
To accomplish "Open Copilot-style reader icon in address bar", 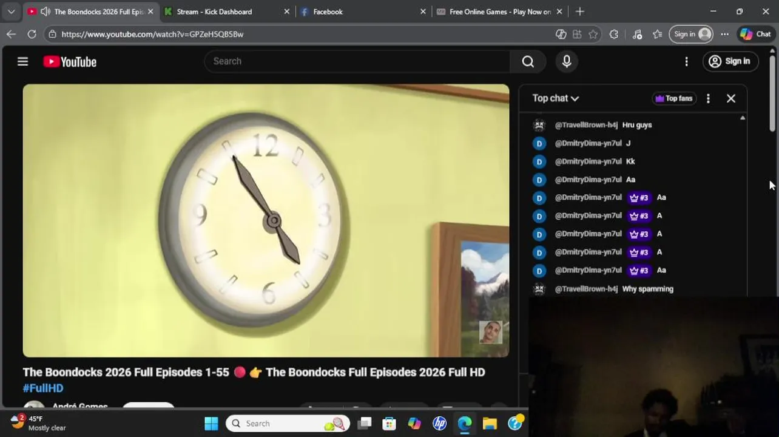I will 561,34.
